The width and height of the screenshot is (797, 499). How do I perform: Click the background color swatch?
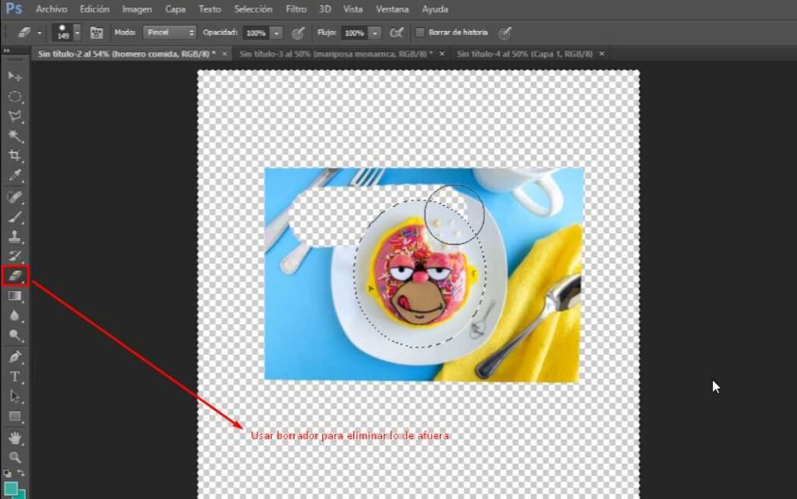tap(22, 494)
